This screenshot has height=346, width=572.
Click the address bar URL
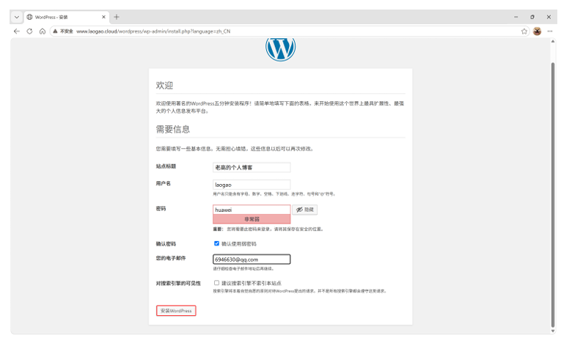point(153,32)
